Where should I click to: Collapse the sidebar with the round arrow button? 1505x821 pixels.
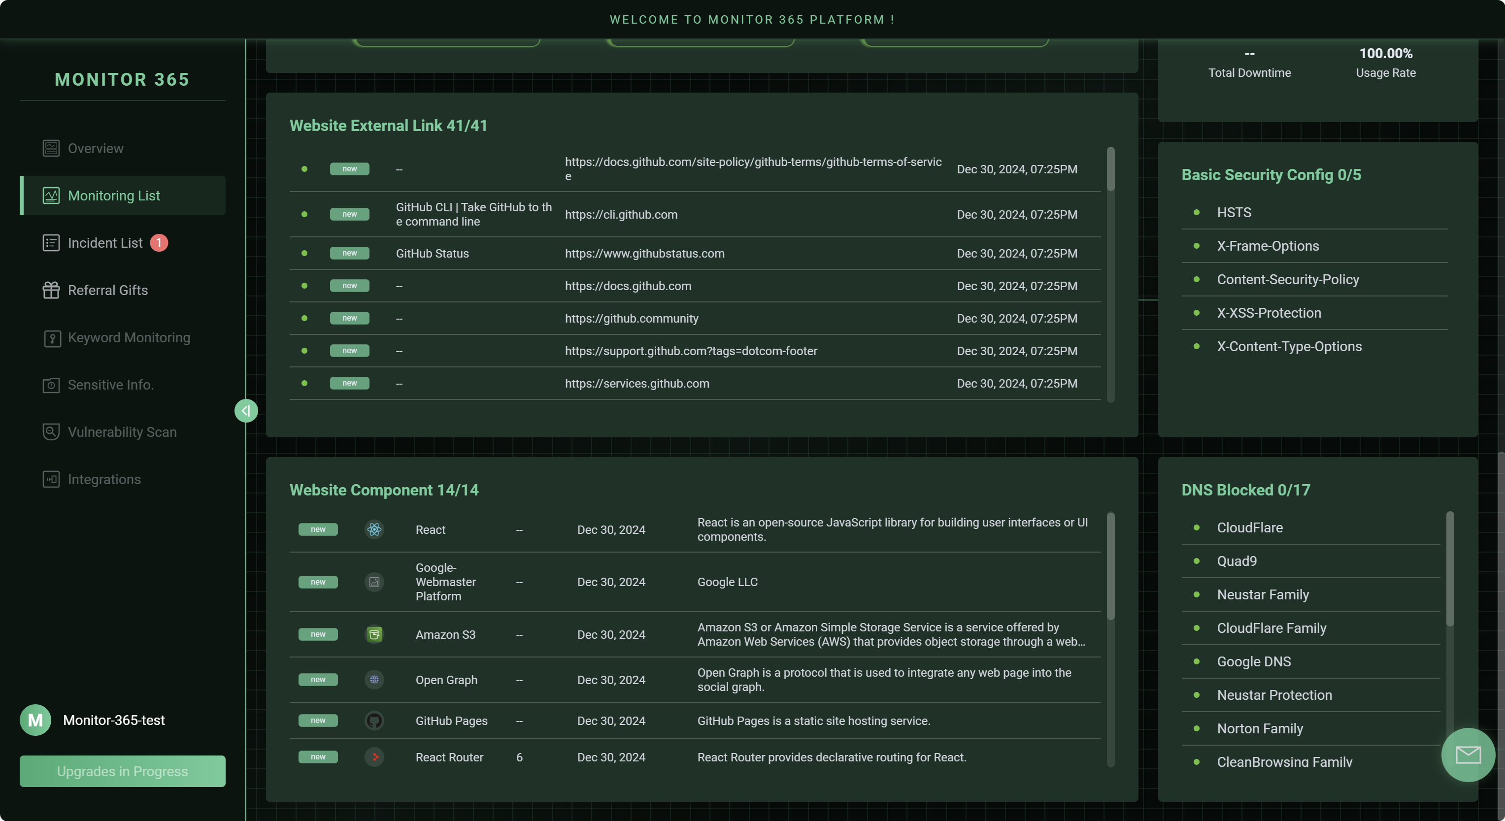pyautogui.click(x=246, y=411)
